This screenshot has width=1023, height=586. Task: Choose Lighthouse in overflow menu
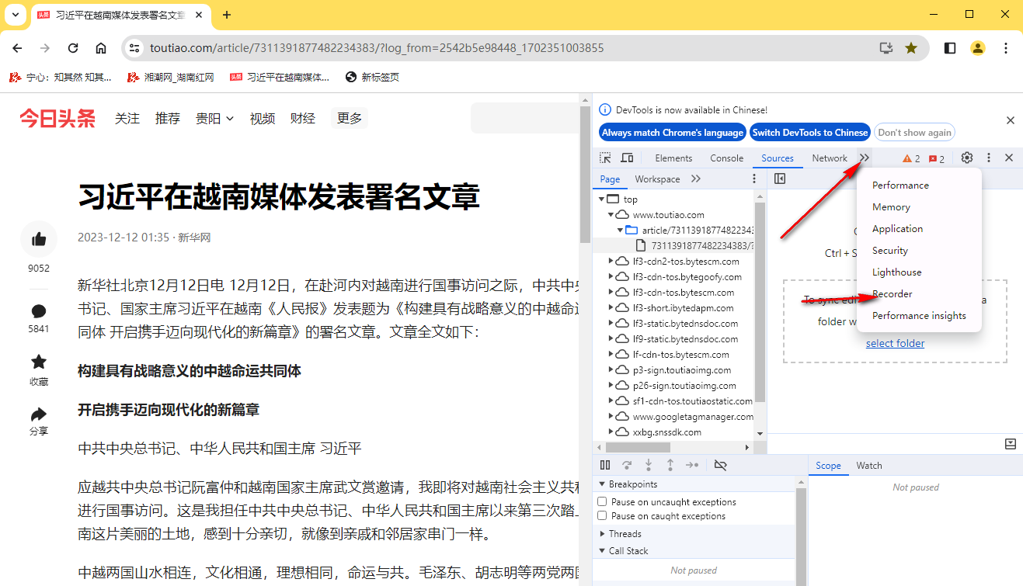point(897,272)
